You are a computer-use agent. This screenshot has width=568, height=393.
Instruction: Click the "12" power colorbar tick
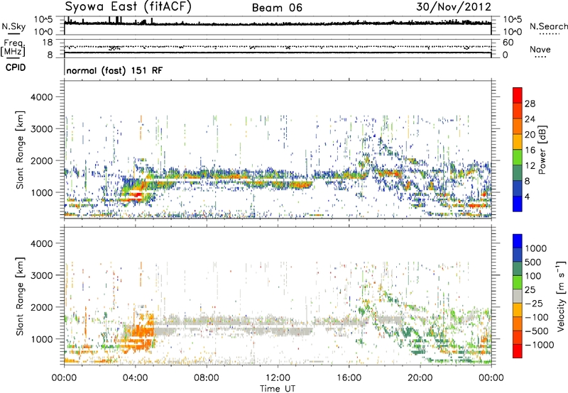click(x=530, y=166)
